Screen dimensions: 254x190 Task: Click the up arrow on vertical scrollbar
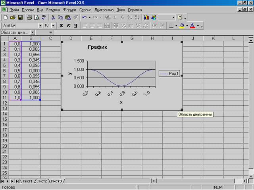tap(251, 40)
